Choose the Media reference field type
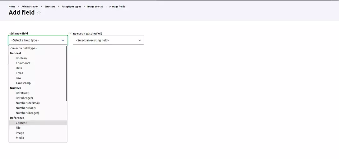This screenshot has height=159, width=339. 20,138
